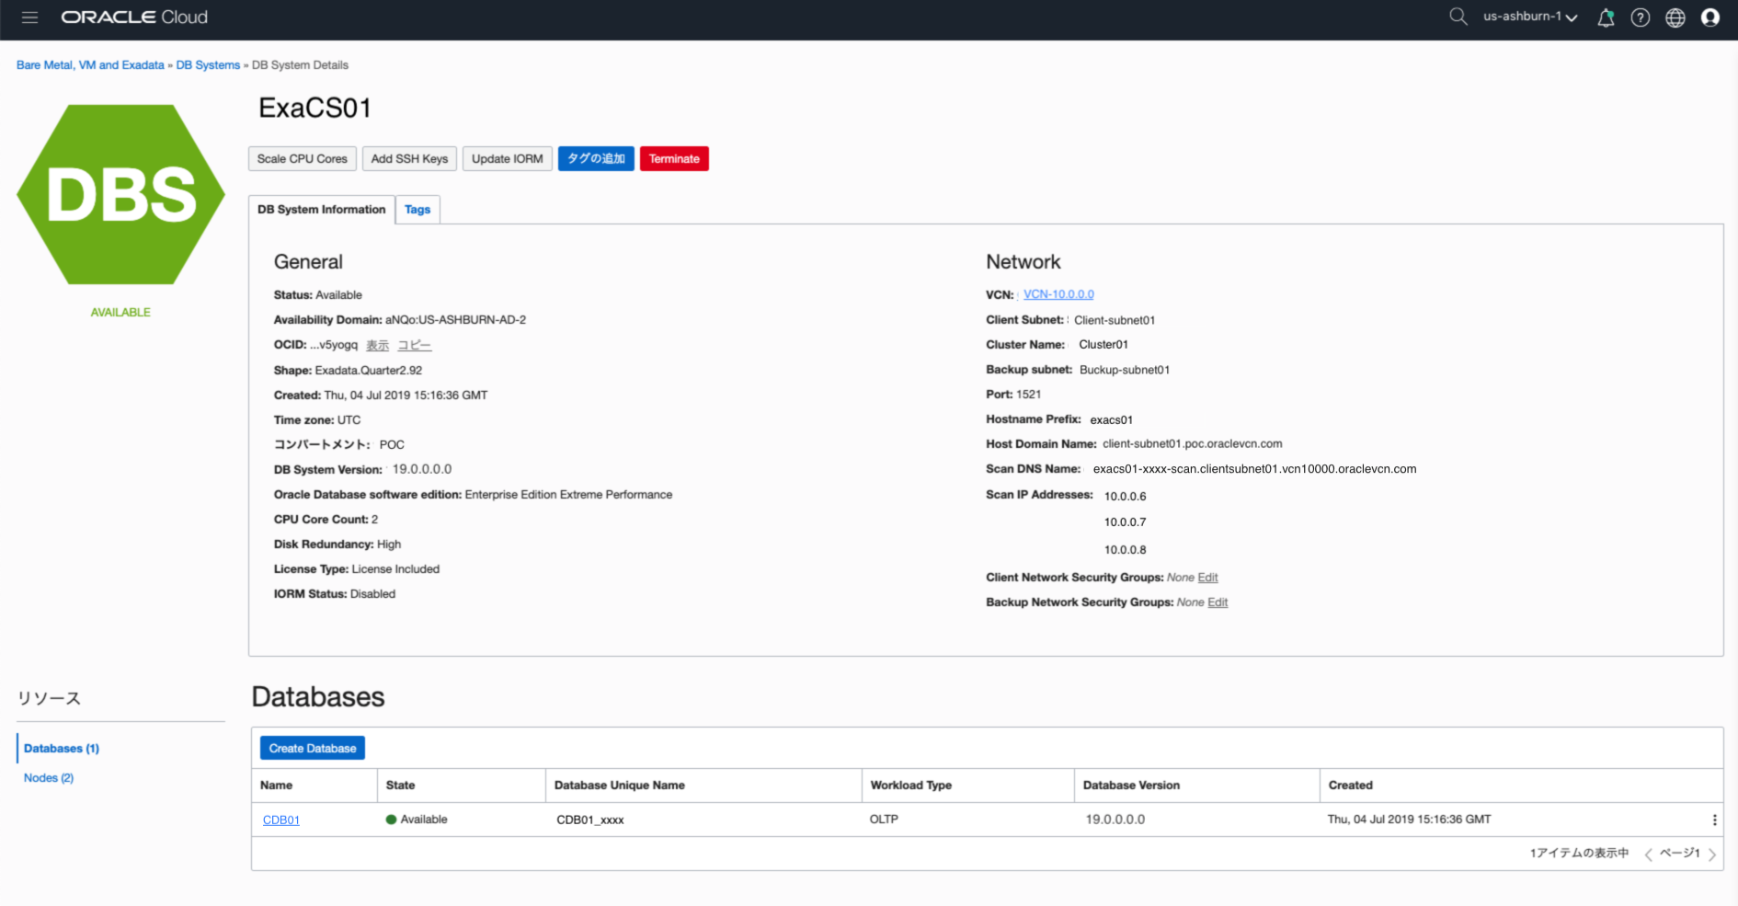This screenshot has height=906, width=1738.
Task: Go to the next page arrow
Action: [x=1712, y=854]
